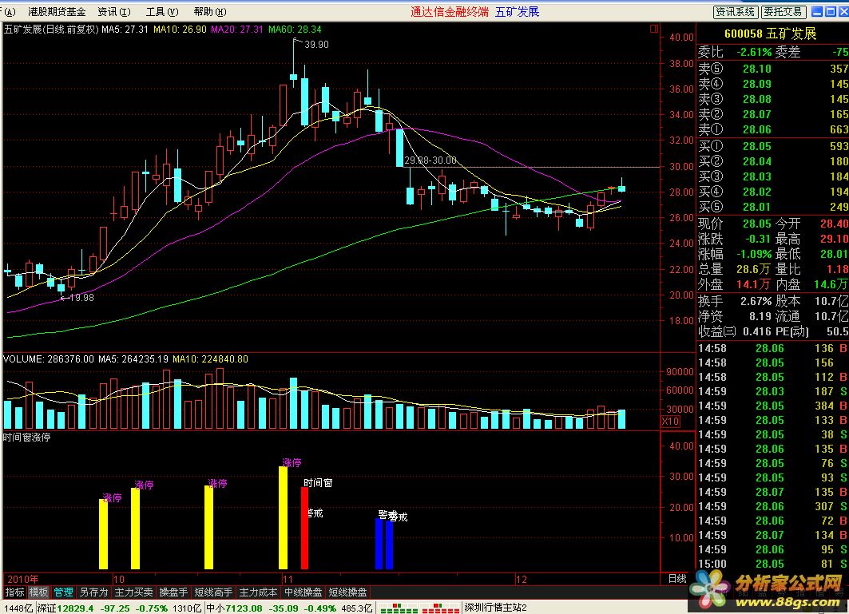Click the 买① 28.05 bid row

point(772,146)
